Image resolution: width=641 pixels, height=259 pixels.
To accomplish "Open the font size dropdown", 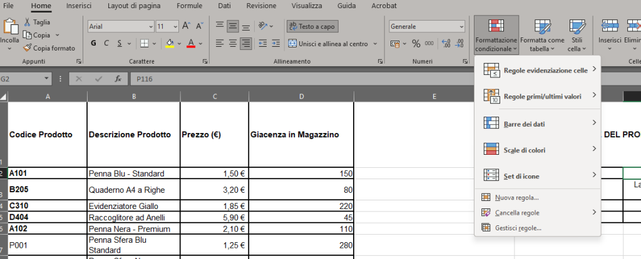I will tap(175, 27).
